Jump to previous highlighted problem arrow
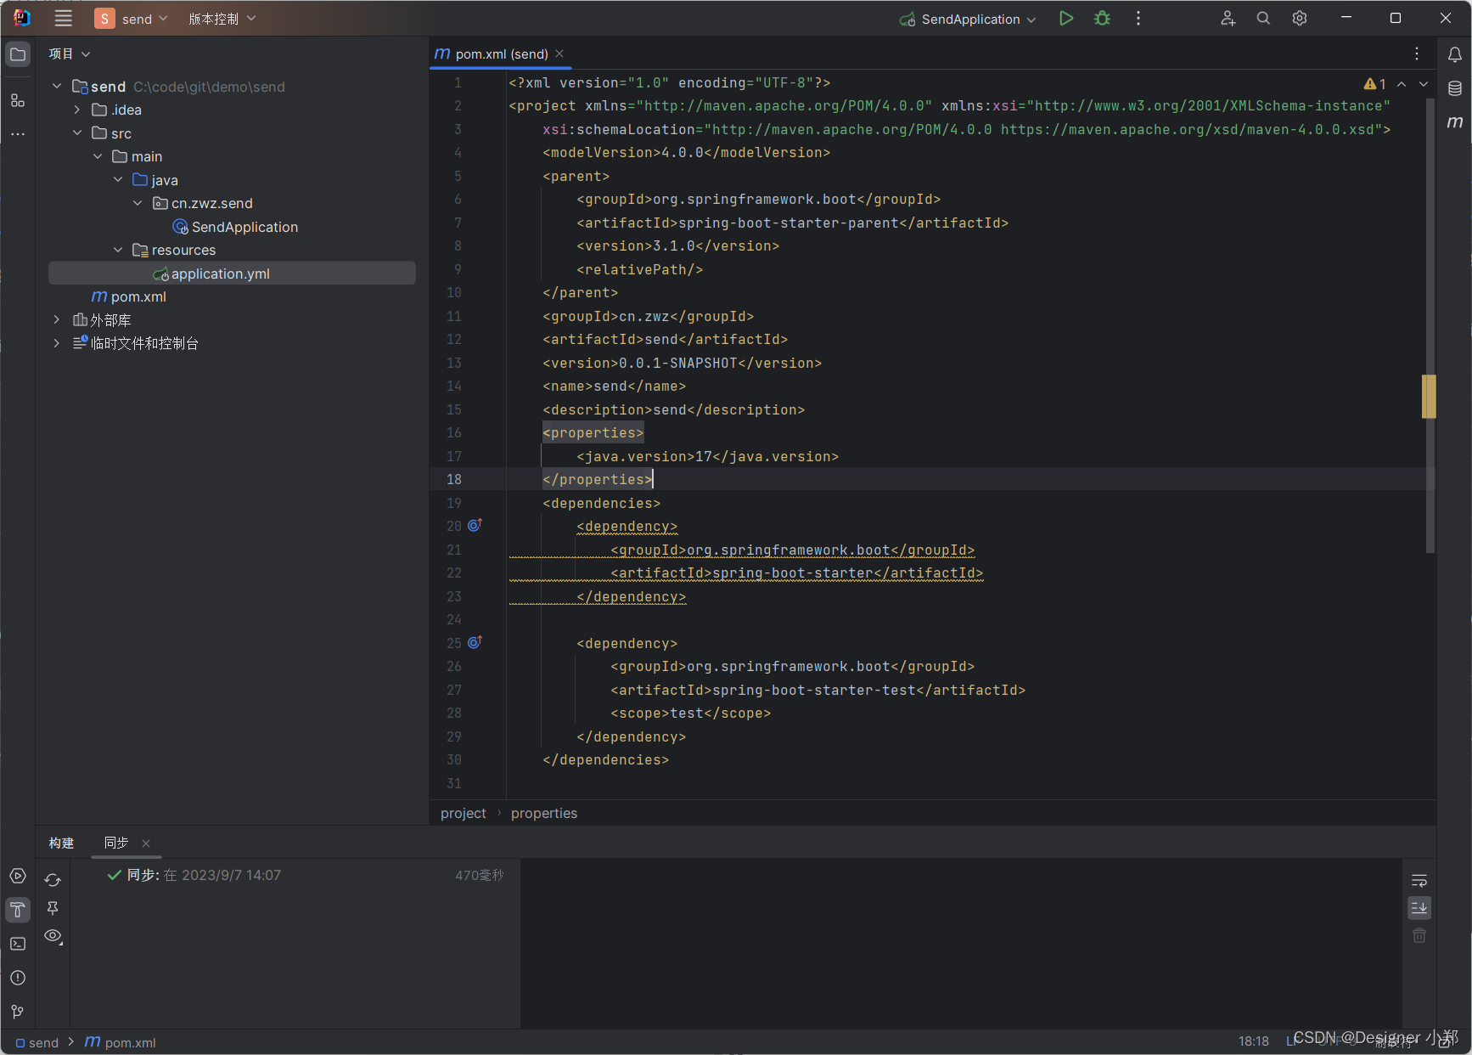The height and width of the screenshot is (1055, 1472). (1402, 83)
